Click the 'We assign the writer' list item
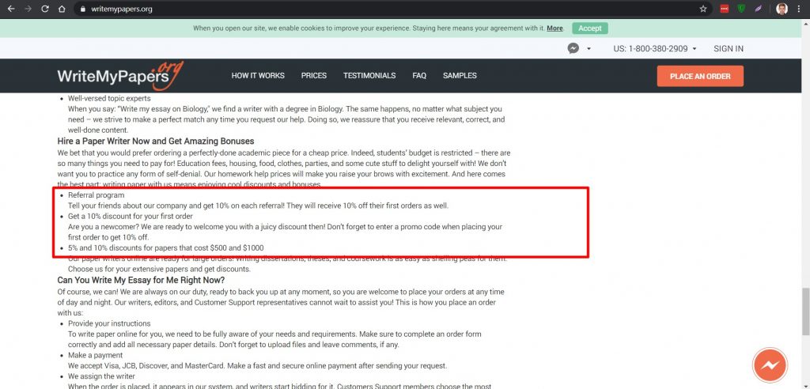The width and height of the screenshot is (810, 389). (x=101, y=376)
